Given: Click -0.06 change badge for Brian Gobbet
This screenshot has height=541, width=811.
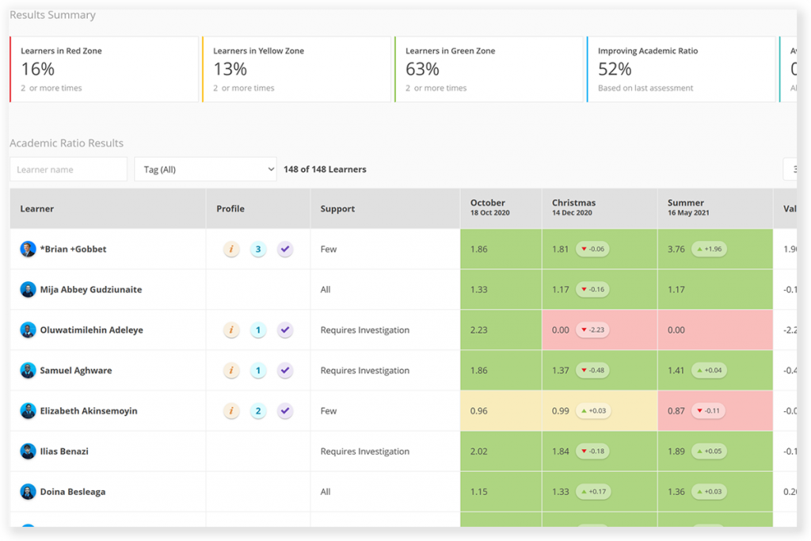Looking at the screenshot, I should pos(592,250).
